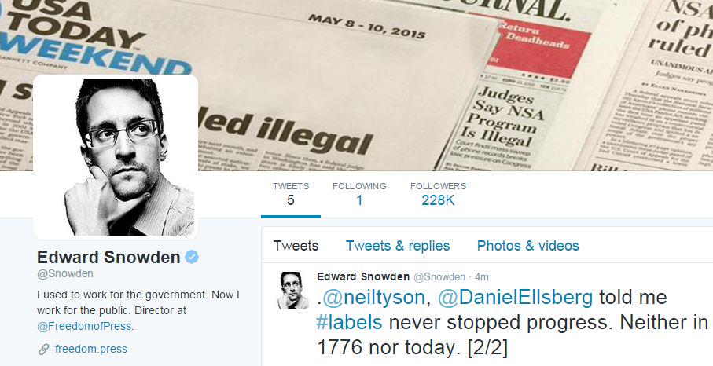
Task: Open the Followers list showing 228K
Action: (438, 194)
